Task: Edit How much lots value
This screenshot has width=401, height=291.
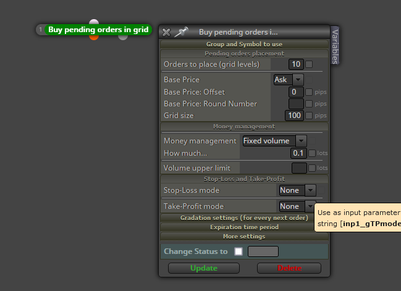Action: (x=298, y=153)
